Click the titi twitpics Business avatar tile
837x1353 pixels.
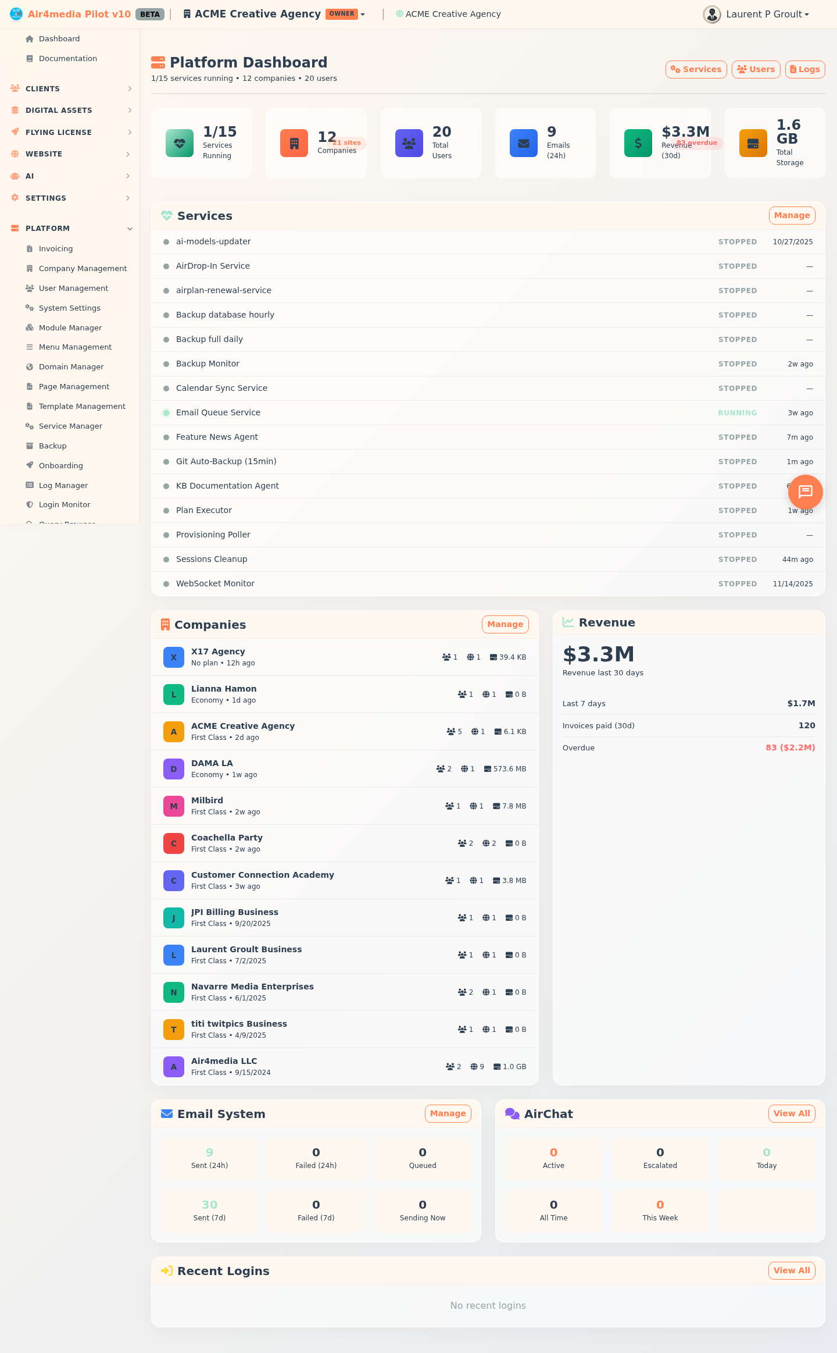tap(174, 1030)
